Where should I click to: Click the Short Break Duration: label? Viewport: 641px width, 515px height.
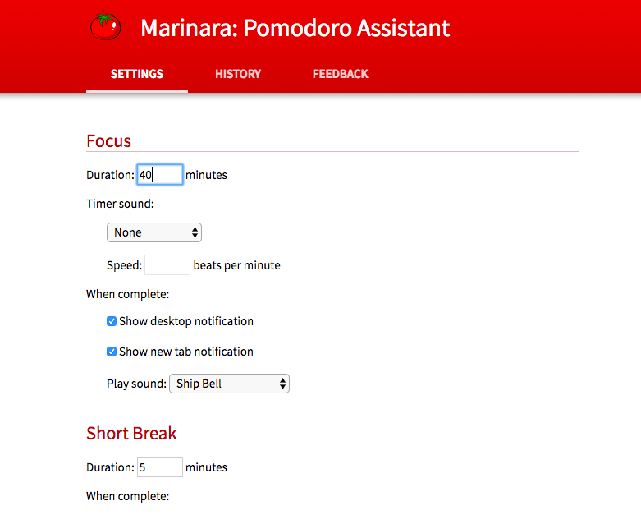(x=110, y=467)
